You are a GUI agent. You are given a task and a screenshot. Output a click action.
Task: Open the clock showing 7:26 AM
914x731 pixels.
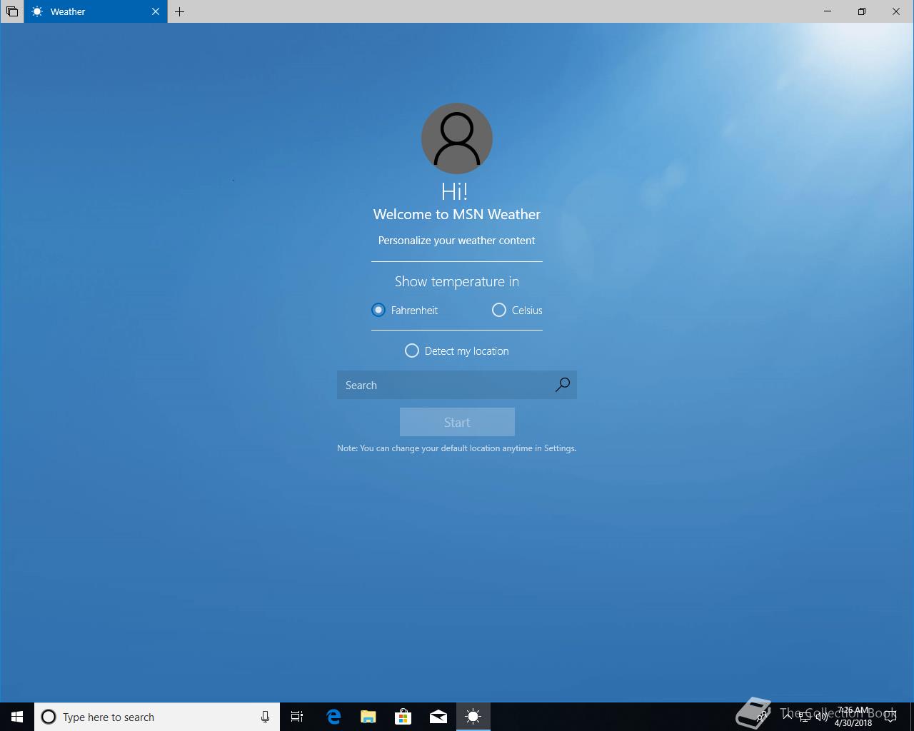pos(853,717)
